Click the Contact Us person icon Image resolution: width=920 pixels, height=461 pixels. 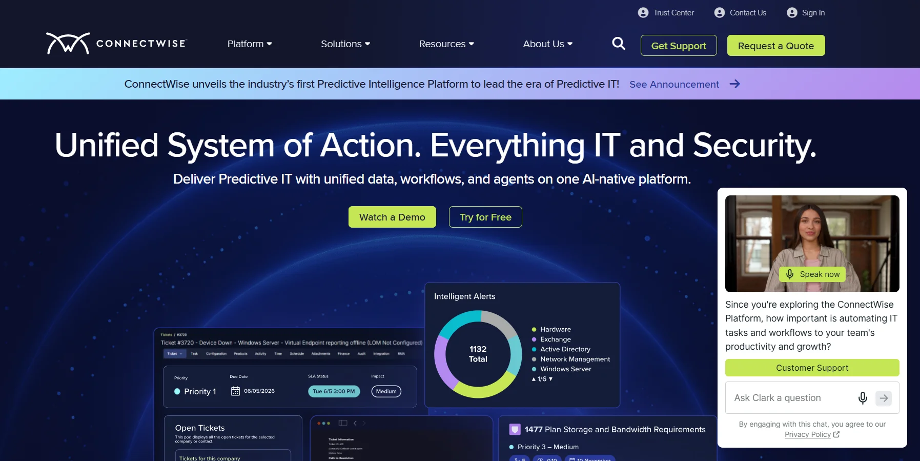(720, 13)
